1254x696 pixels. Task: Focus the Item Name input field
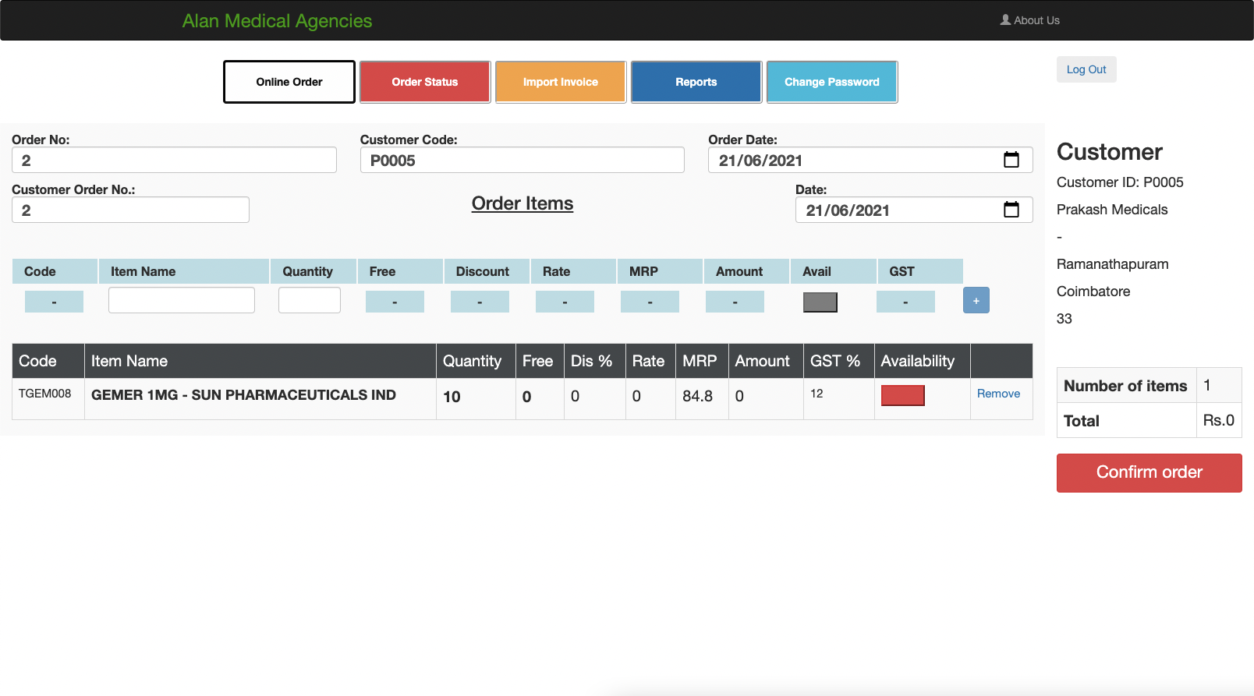(182, 300)
